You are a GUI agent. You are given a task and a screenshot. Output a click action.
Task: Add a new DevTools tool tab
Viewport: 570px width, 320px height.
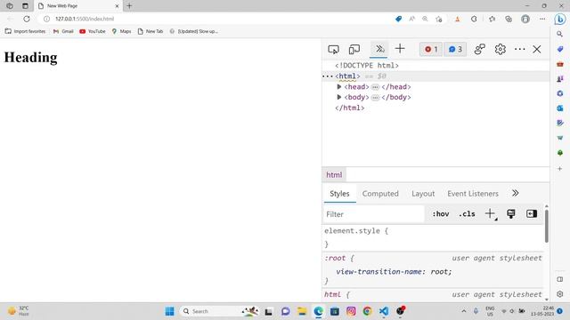click(x=400, y=49)
